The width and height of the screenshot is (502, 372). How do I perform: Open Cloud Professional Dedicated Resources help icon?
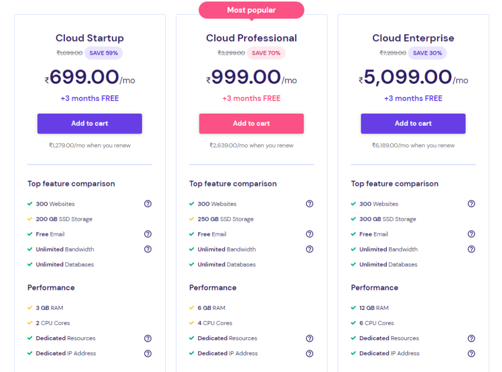tap(309, 338)
